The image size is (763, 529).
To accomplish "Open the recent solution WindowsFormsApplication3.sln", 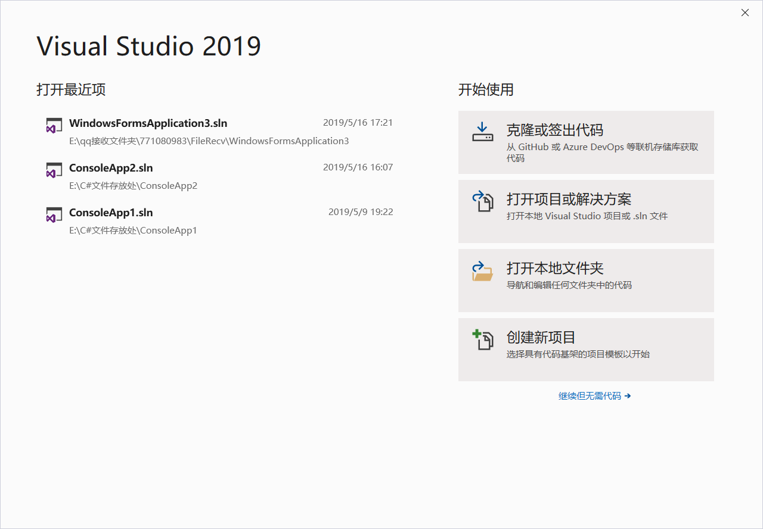I will tap(148, 123).
